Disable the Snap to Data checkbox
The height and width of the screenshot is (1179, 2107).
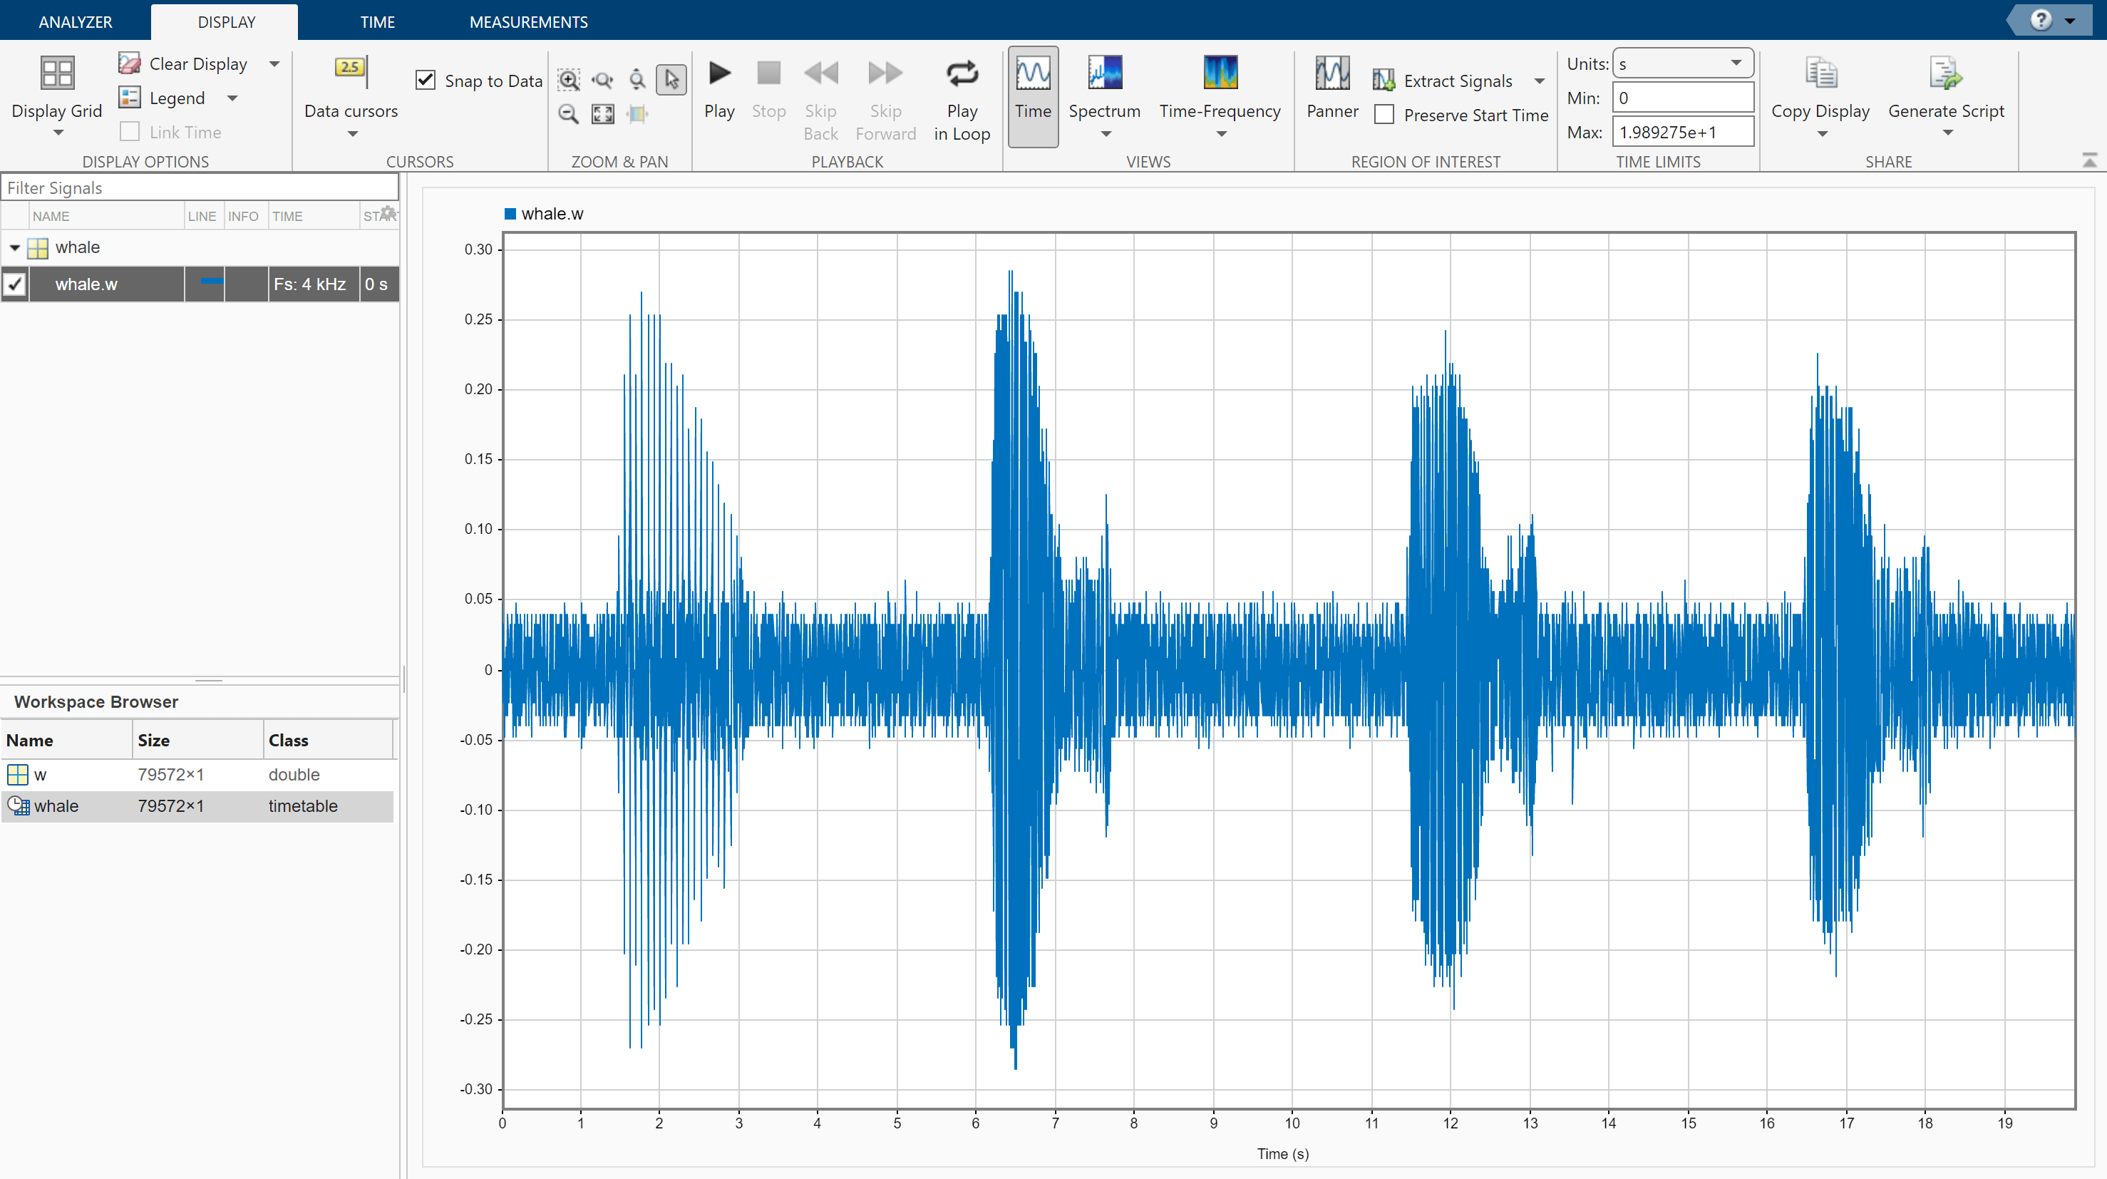coord(426,80)
